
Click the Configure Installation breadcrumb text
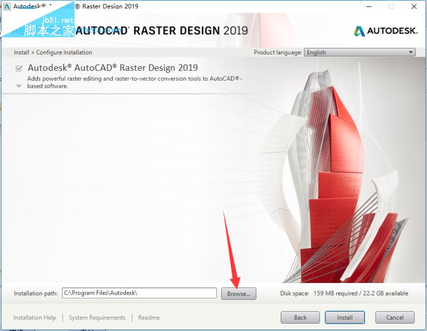[64, 52]
